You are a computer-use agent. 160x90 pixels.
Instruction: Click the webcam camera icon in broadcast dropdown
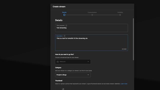58,62
